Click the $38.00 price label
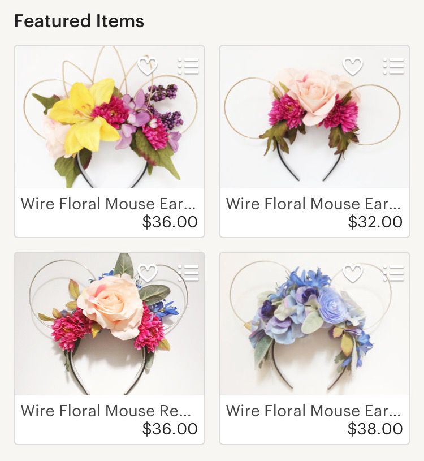 (375, 429)
